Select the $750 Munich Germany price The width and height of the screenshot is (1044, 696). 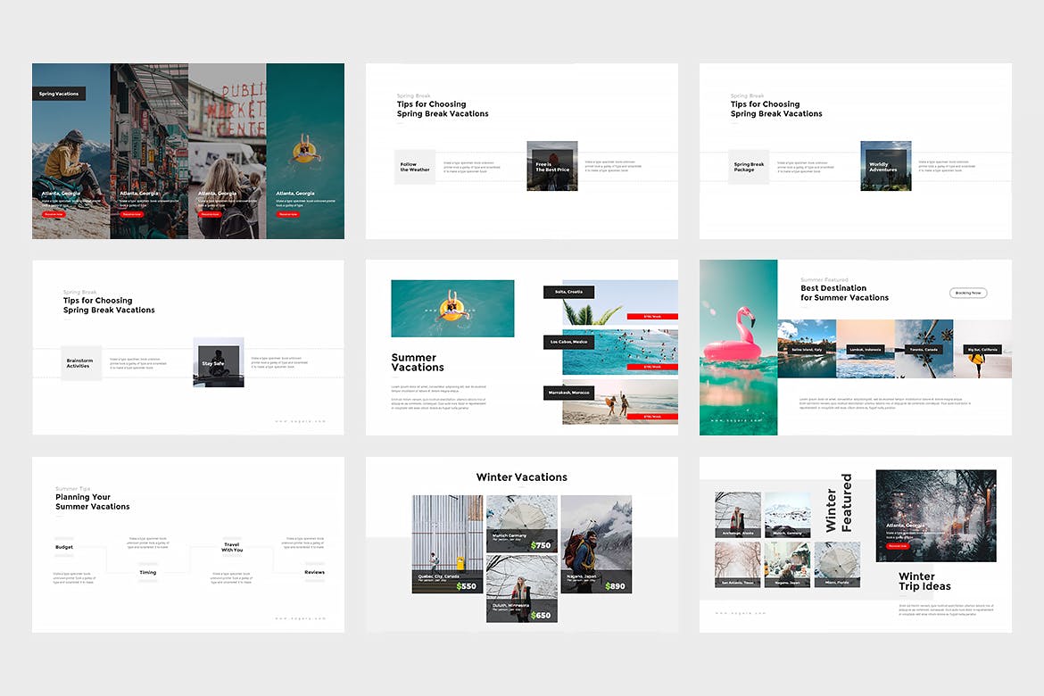click(540, 545)
